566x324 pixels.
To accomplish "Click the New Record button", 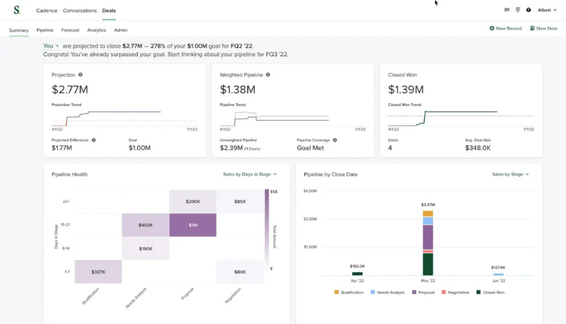I will point(505,28).
